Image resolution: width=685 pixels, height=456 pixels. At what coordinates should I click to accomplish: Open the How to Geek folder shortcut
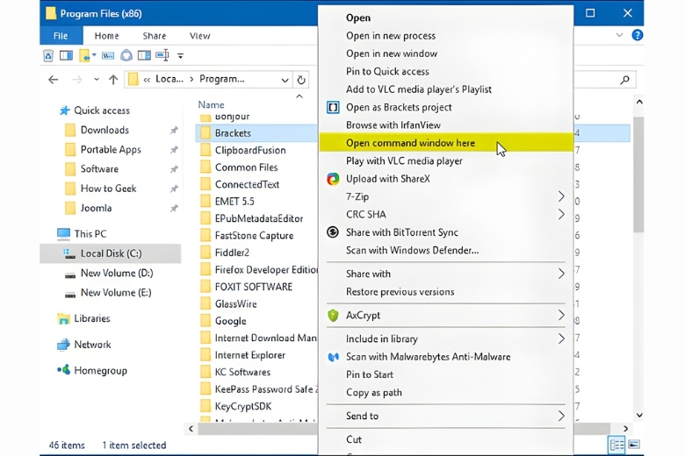(100, 189)
